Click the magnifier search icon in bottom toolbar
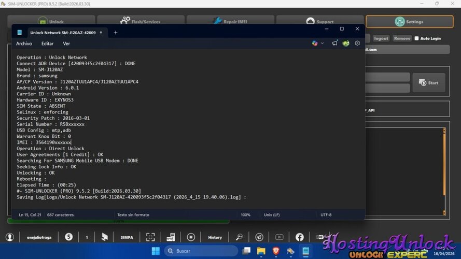 point(240,237)
